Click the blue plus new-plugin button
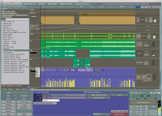162x116 pixels. tap(138, 7)
